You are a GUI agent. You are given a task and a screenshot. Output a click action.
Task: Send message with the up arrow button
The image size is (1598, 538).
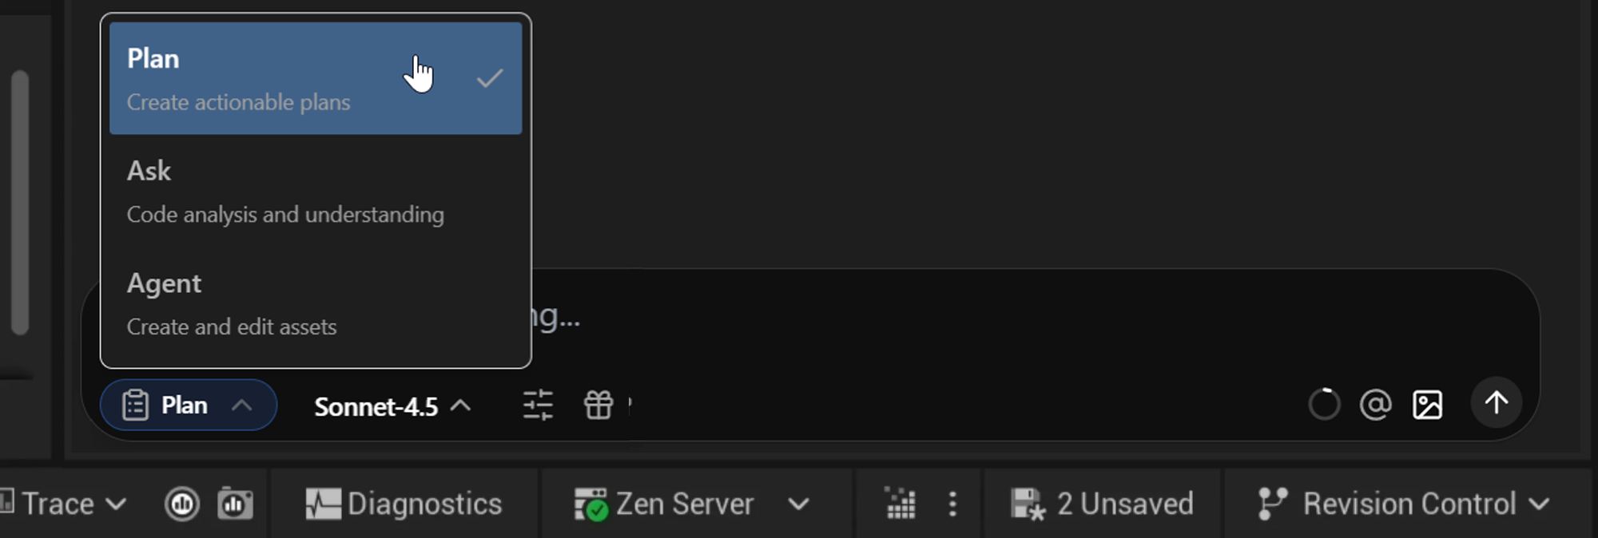[1496, 402]
